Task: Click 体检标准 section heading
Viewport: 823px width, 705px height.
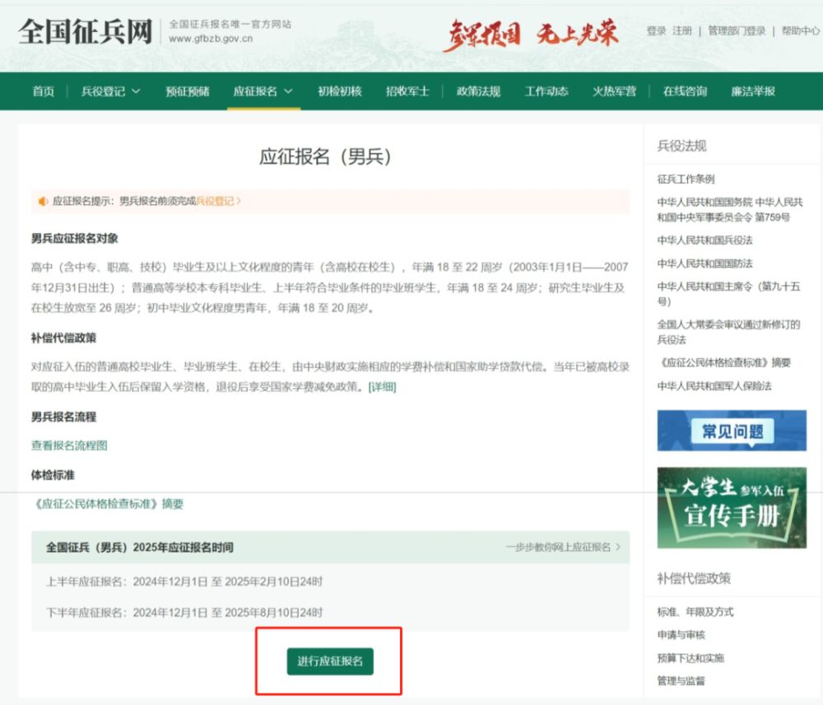Action: (x=53, y=475)
